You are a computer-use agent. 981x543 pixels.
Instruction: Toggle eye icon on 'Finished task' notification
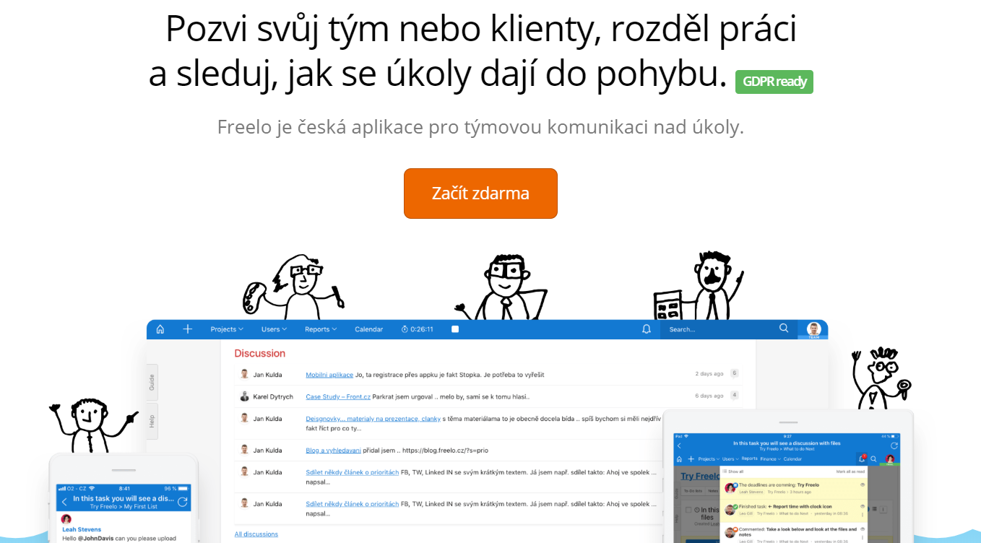pyautogui.click(x=863, y=506)
